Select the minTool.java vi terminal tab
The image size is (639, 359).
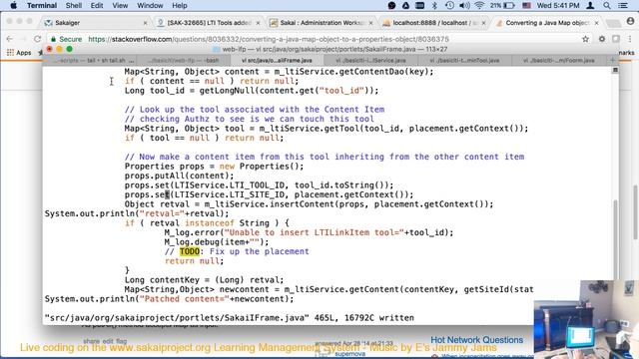[x=464, y=60]
